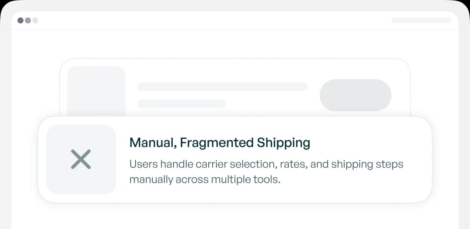The height and width of the screenshot is (229, 470).
Task: Click the word "Shipping" in the card title
Action: pyautogui.click(x=283, y=143)
